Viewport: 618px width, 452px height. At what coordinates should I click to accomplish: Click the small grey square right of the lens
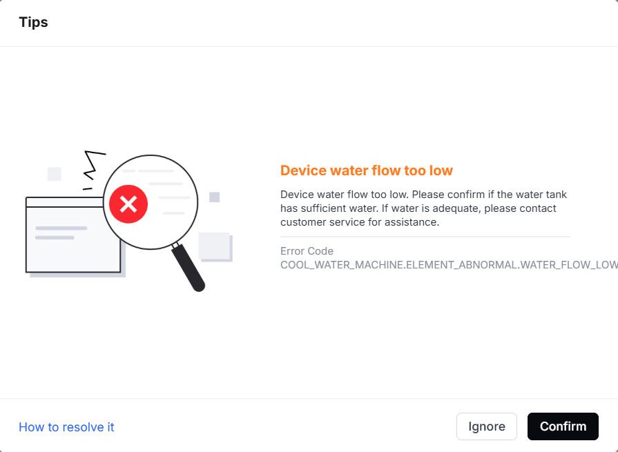click(x=215, y=197)
